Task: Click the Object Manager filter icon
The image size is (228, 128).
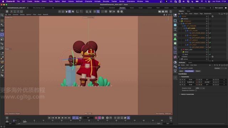Action: pos(224,14)
